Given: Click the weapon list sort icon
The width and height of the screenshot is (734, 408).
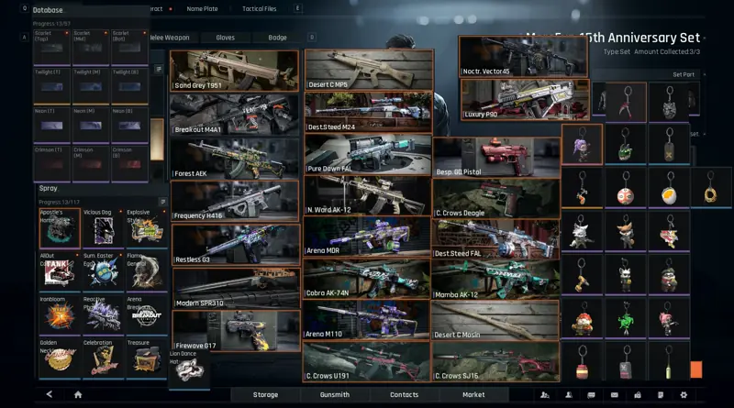Looking at the screenshot, I should pyautogui.click(x=159, y=70).
